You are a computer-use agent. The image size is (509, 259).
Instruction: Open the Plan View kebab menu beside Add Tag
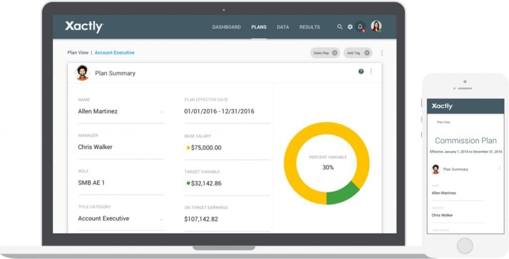point(382,53)
